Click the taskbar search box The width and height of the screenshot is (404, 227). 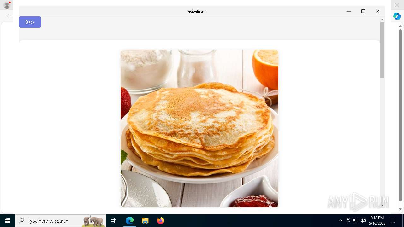pyautogui.click(x=61, y=221)
